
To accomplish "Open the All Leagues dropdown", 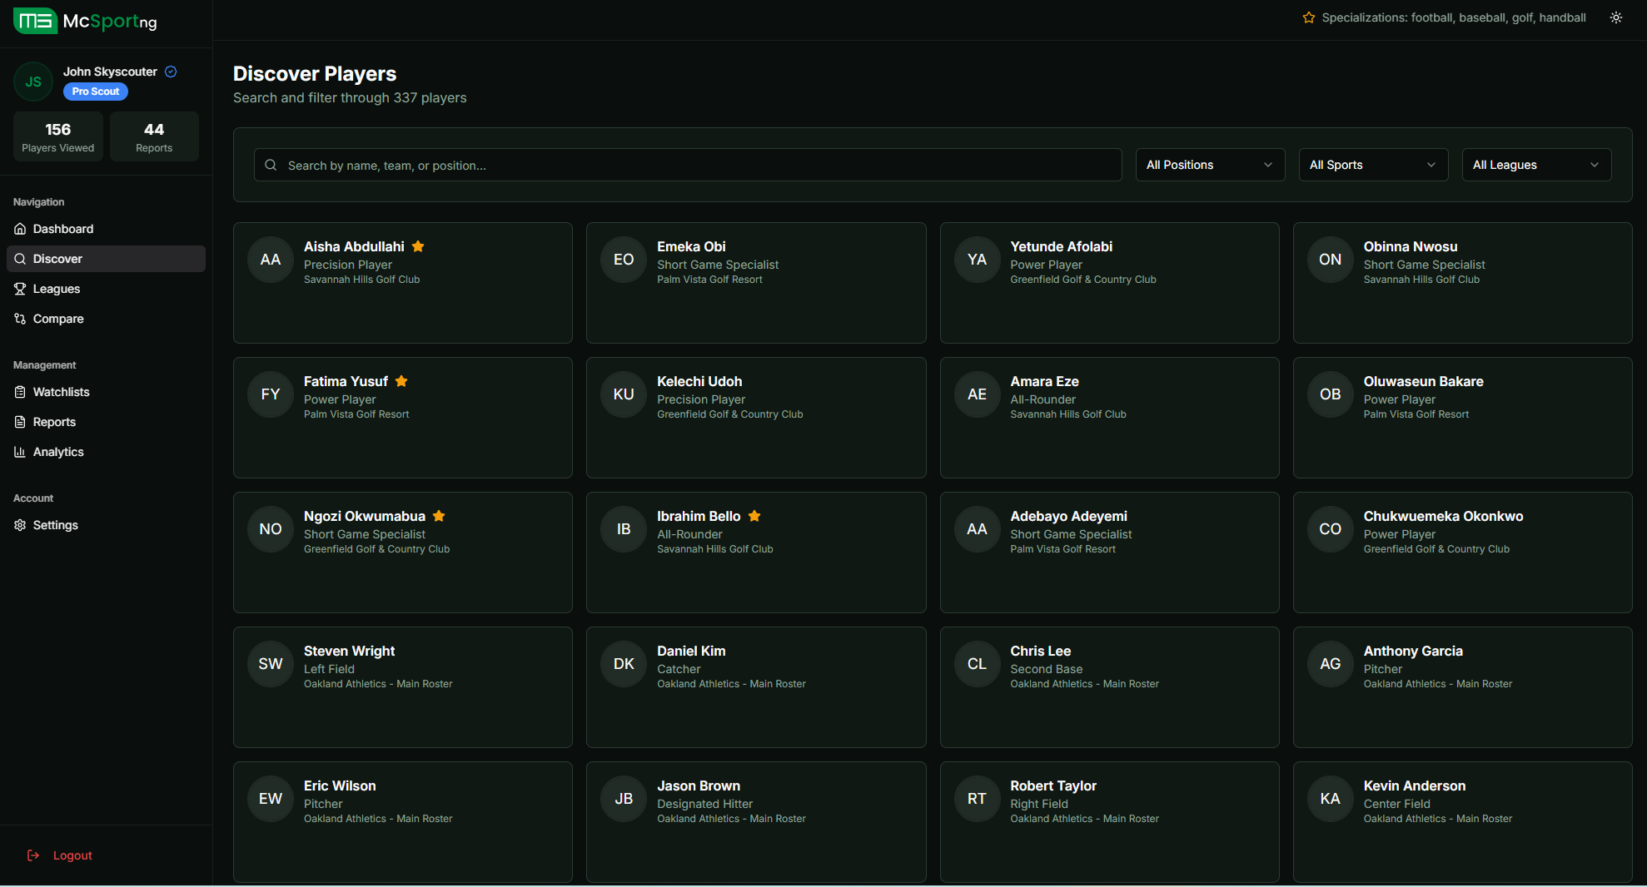I will (1535, 165).
